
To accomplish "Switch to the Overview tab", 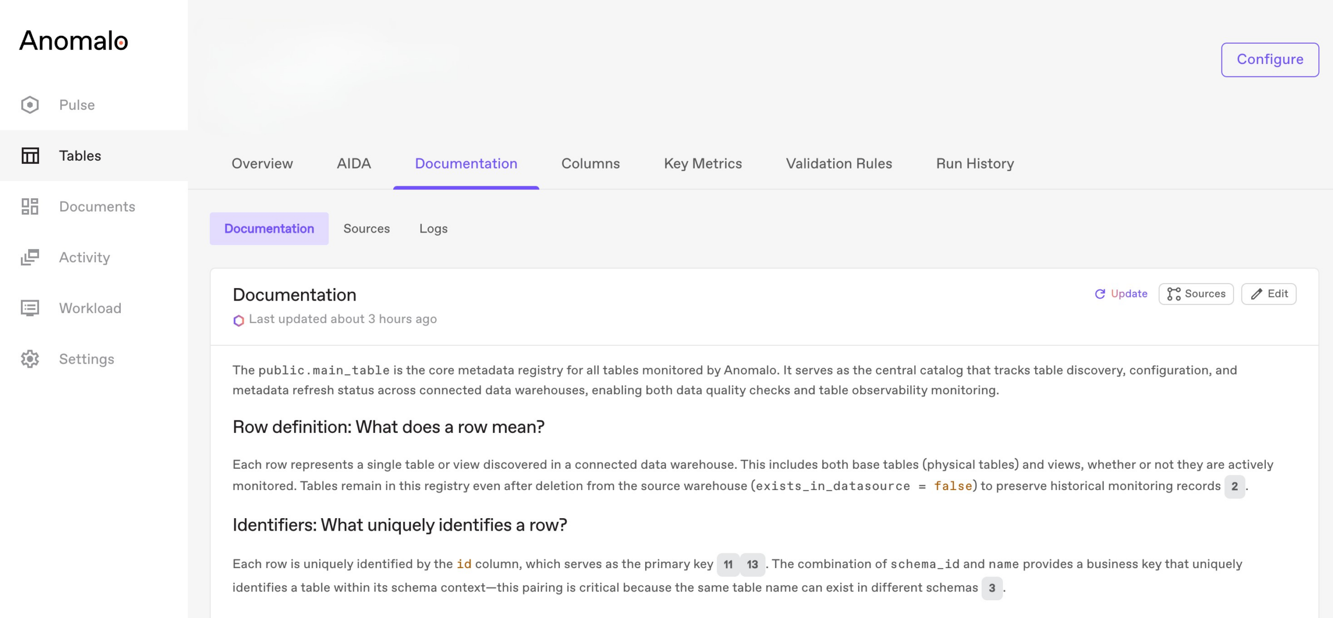I will (262, 163).
